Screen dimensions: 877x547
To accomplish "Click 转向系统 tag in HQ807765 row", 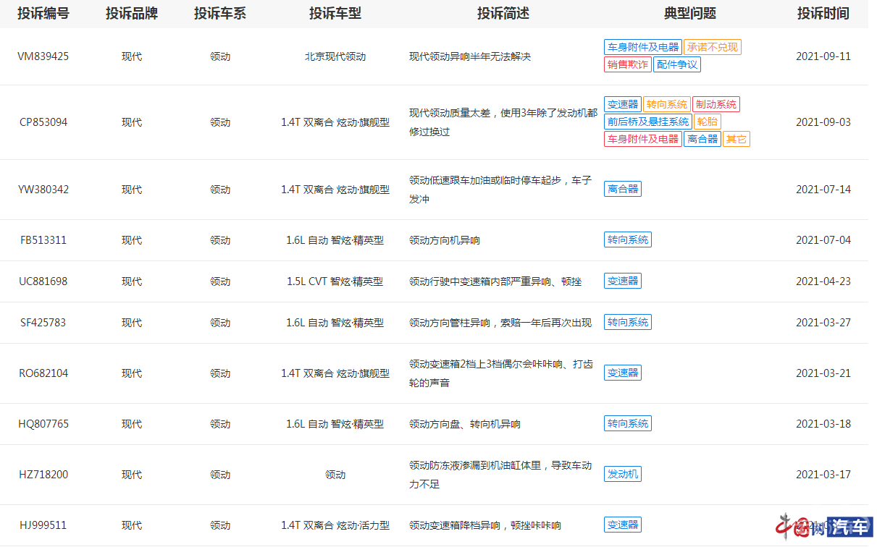I will [628, 423].
